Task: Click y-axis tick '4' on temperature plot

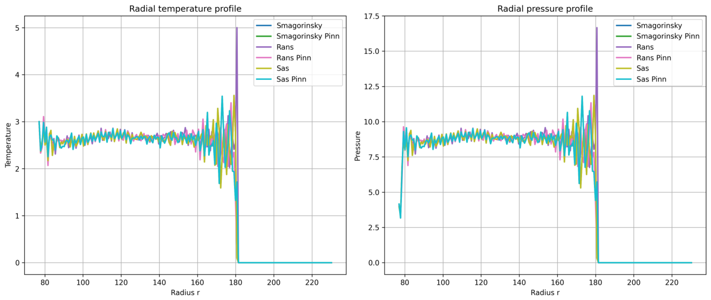Action: tap(18, 74)
